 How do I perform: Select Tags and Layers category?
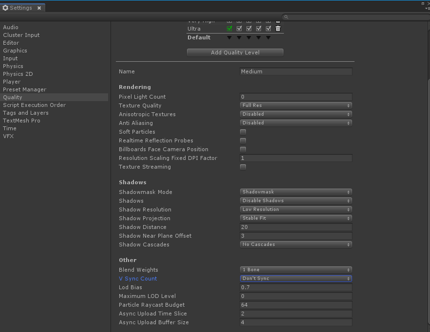point(26,113)
